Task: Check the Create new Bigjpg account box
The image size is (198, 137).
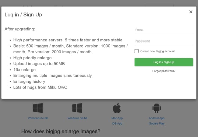Action: point(136,51)
